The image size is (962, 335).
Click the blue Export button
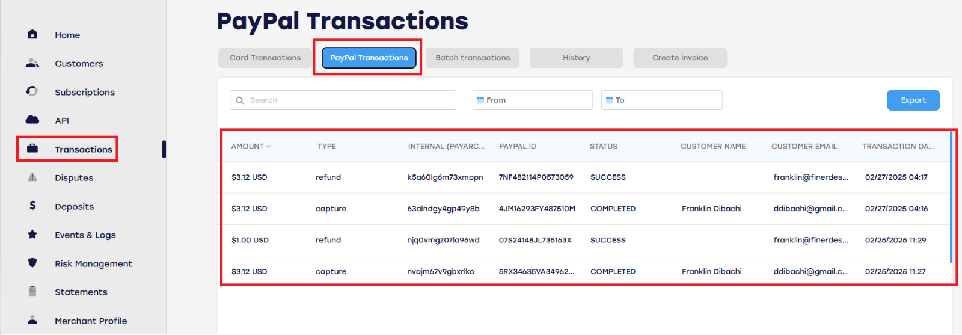point(913,100)
